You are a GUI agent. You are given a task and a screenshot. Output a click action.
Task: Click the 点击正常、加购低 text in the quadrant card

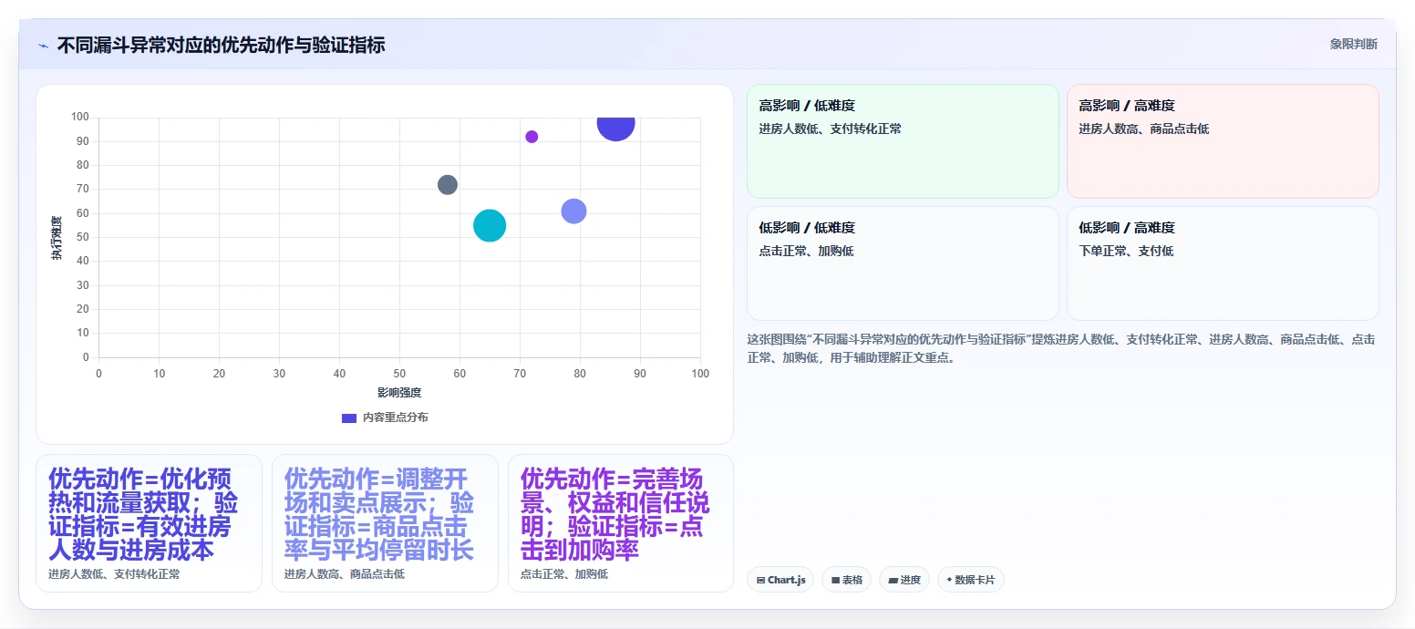[807, 252]
